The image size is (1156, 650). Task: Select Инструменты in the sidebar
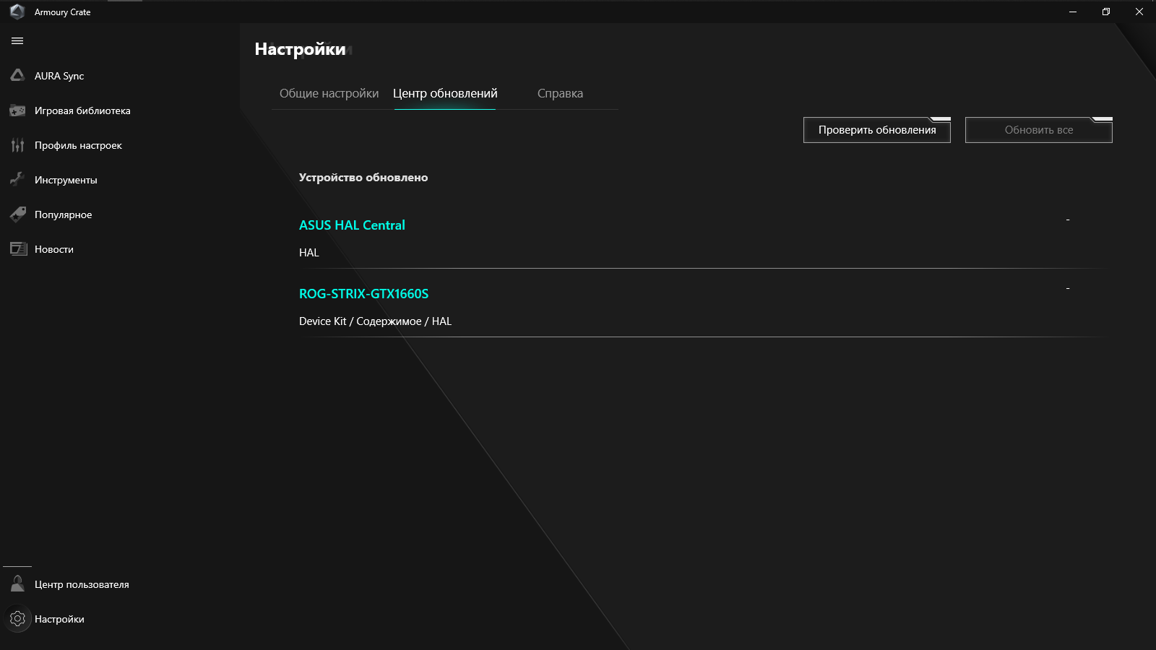coord(66,180)
